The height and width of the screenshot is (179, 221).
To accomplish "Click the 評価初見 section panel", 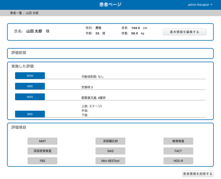I will 110,53.
